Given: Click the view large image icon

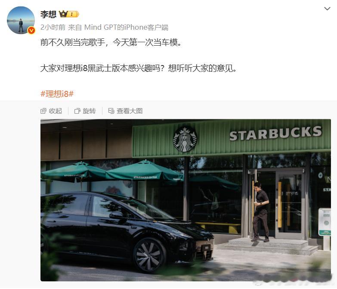Looking at the screenshot, I should pyautogui.click(x=111, y=111).
